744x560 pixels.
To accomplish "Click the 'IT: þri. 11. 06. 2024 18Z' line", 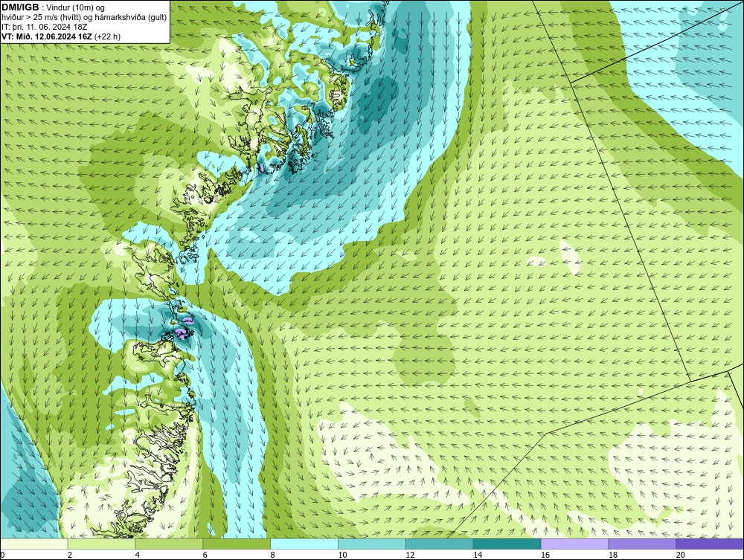I will tap(45, 27).
